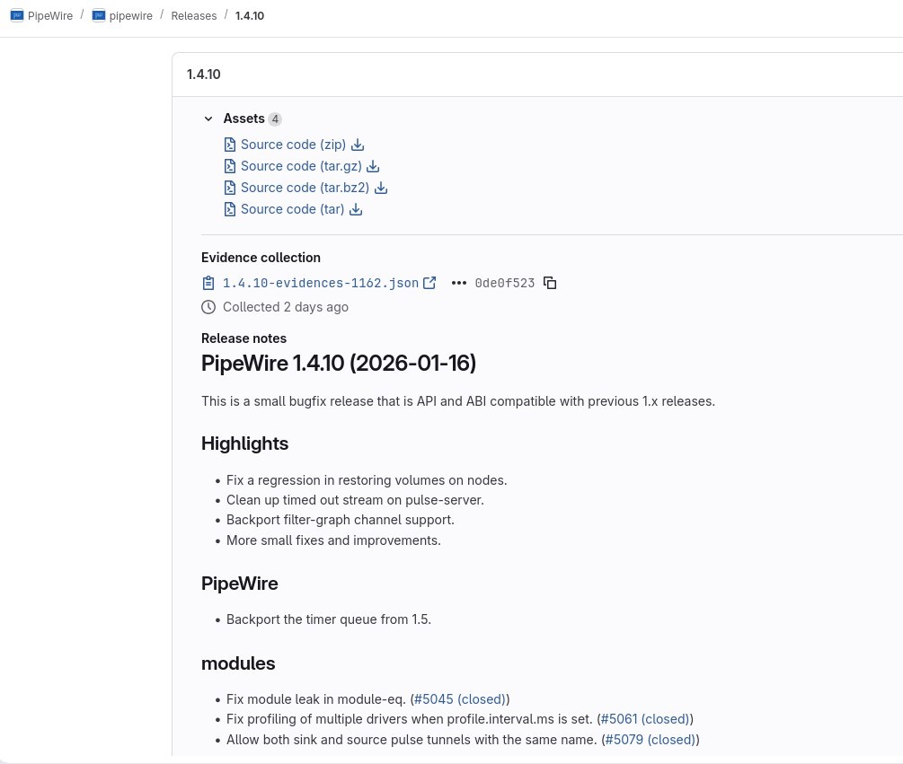Collapse the Assets section chevron
This screenshot has width=903, height=764.
(208, 119)
